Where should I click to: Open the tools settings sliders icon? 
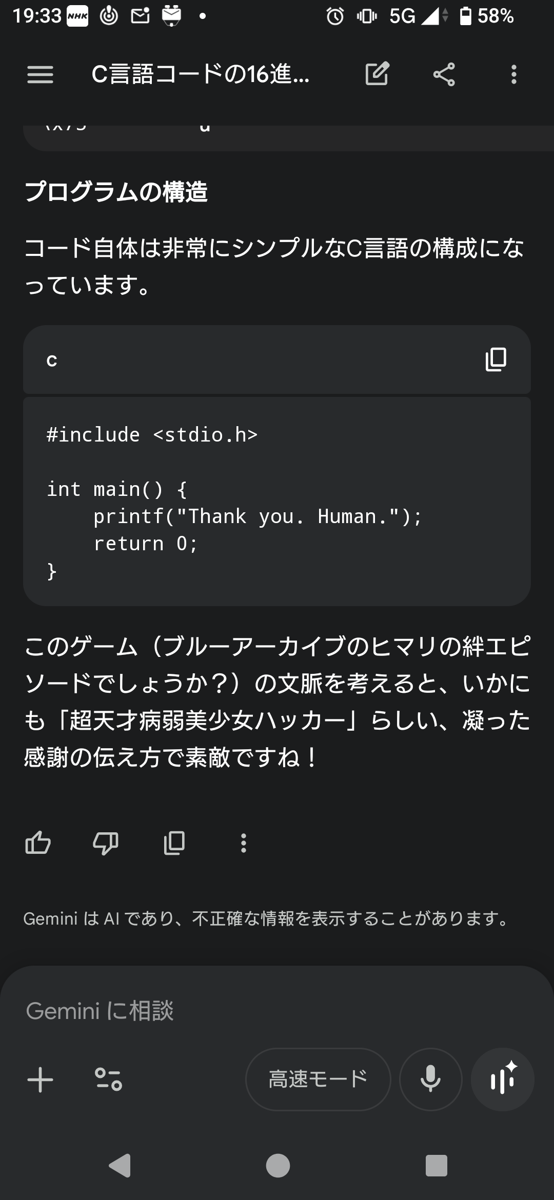click(x=108, y=1079)
